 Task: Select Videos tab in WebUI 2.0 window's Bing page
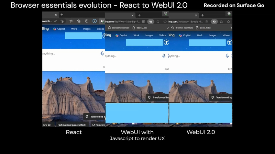226,35
